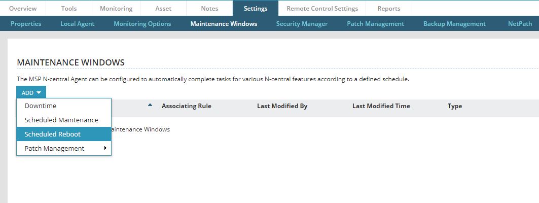Sort by Associating Rule column
Screen dimensions: 539x203
[187, 106]
